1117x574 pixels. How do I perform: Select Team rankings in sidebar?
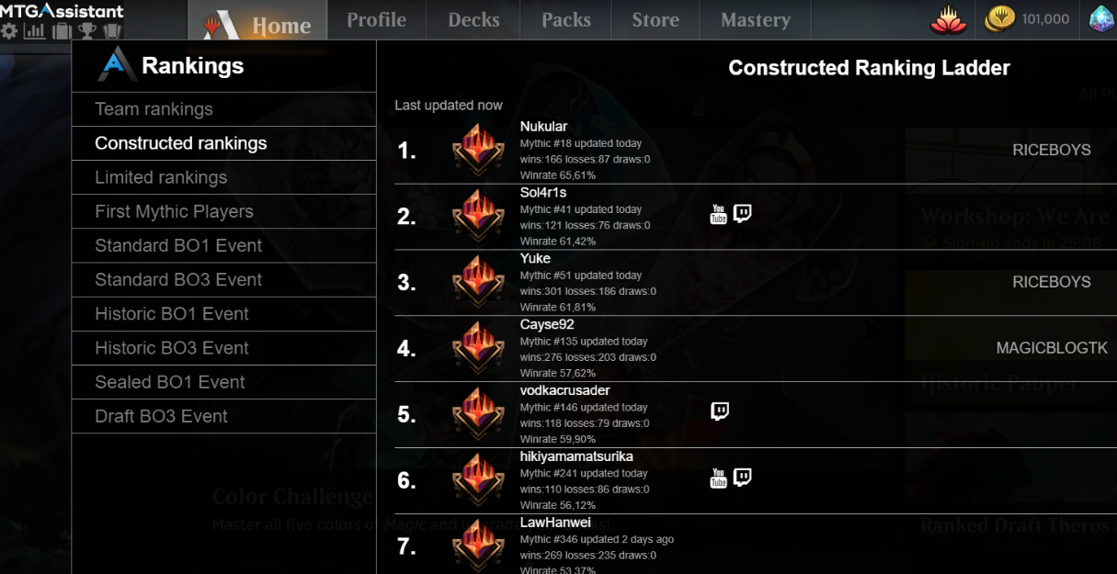(x=154, y=109)
